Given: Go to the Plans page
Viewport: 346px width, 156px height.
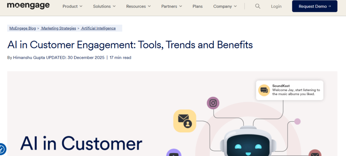Looking at the screenshot, I should 198,6.
